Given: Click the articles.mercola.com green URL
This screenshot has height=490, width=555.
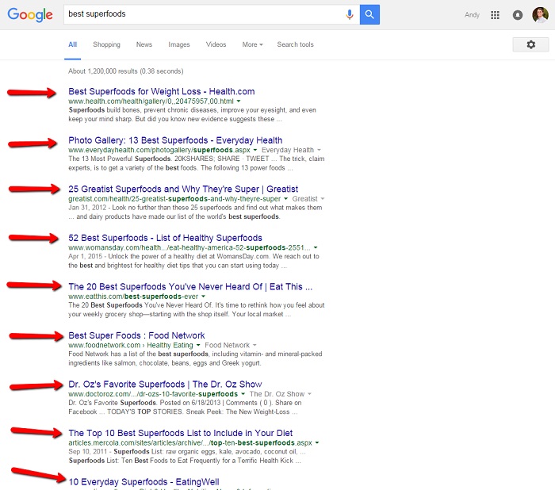Looking at the screenshot, I should click(190, 443).
